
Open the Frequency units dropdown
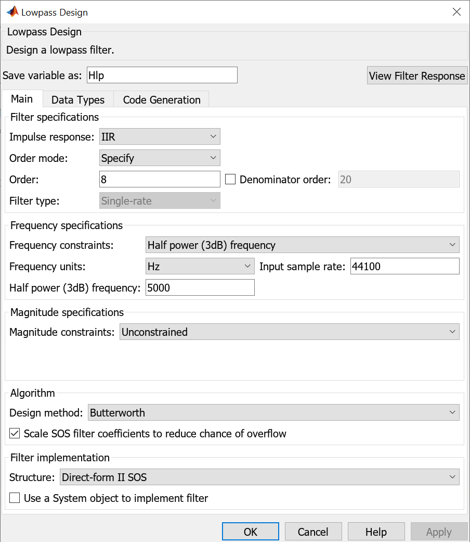[x=200, y=267]
